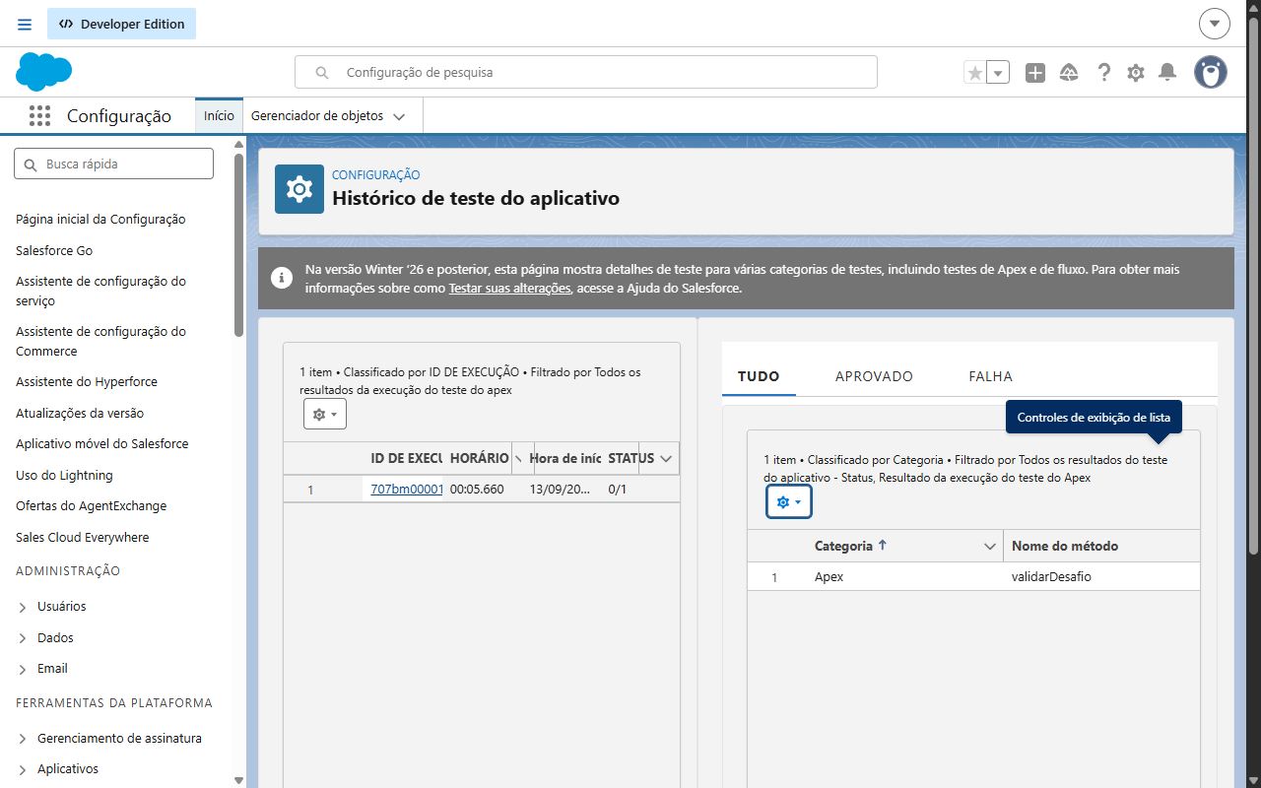Open Categoria column chevron menu
This screenshot has width=1261, height=788.
click(x=991, y=546)
